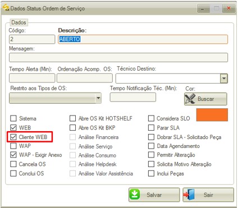Check Abre OS Kit BKP
This screenshot has width=238, height=208.
(x=72, y=128)
